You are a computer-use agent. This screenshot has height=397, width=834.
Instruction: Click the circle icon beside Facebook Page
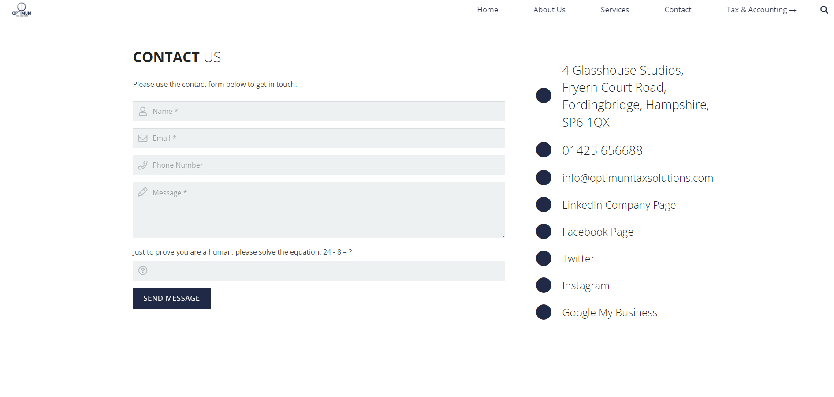point(544,232)
